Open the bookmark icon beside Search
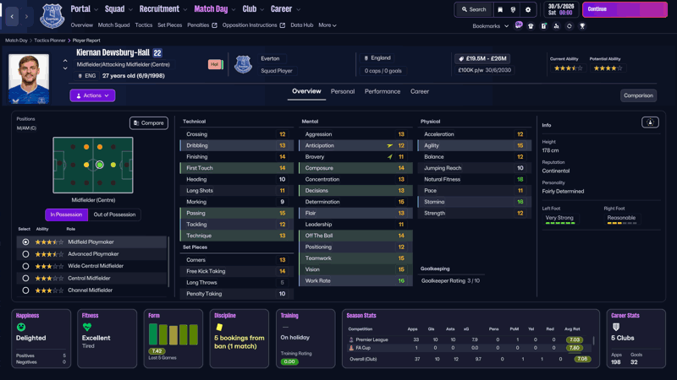 click(500, 9)
